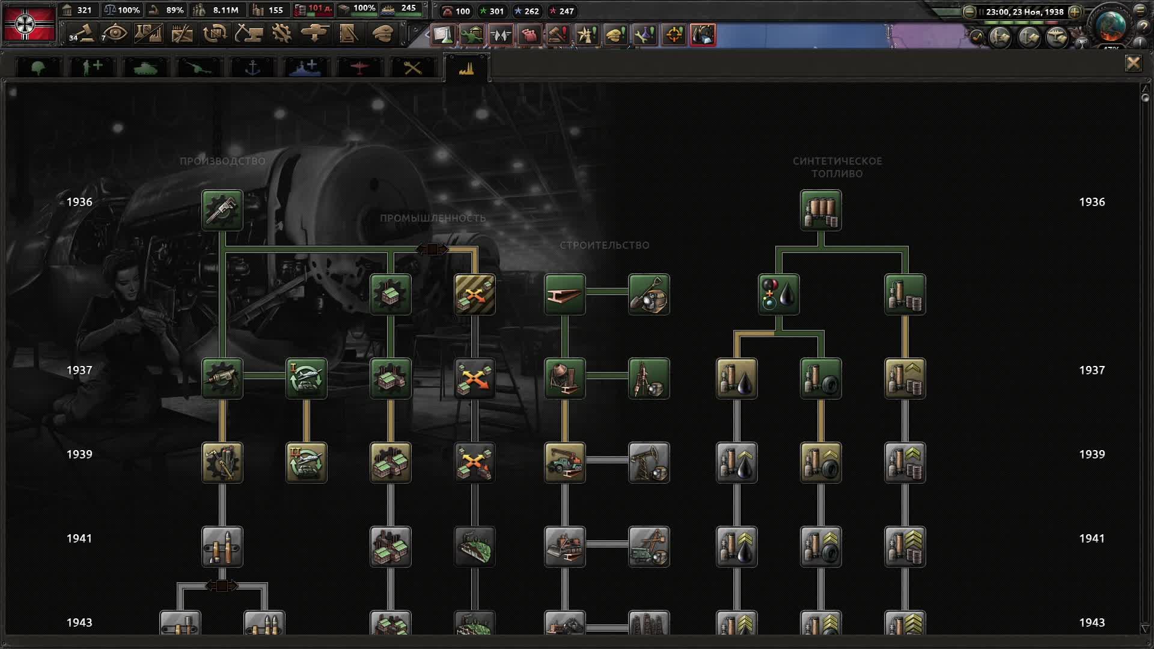Switch to the Armor research tab
The width and height of the screenshot is (1154, 649).
[x=145, y=68]
